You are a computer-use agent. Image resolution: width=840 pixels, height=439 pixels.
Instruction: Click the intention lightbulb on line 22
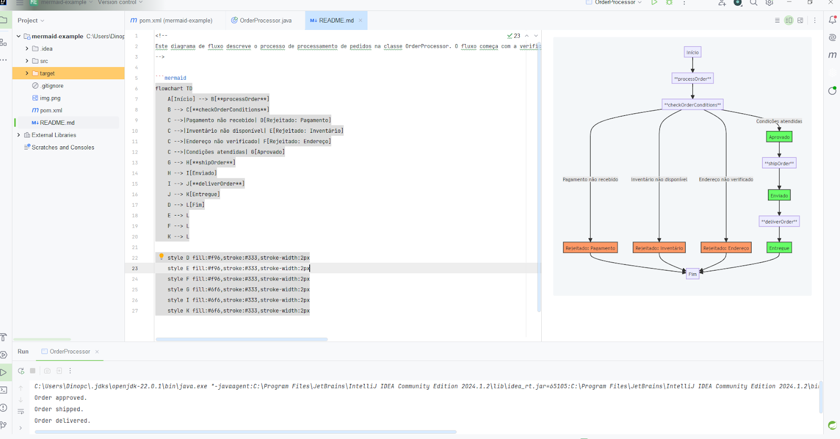[161, 257]
